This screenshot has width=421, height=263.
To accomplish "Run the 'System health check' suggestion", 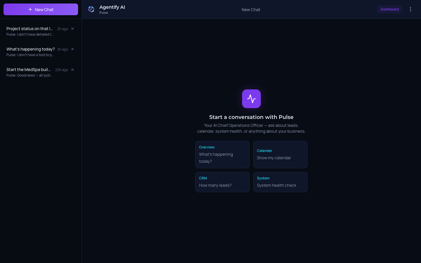I will click(x=280, y=182).
